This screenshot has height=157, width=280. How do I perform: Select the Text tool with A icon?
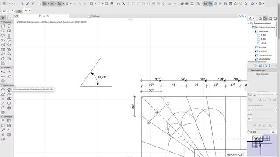click(x=3, y=99)
